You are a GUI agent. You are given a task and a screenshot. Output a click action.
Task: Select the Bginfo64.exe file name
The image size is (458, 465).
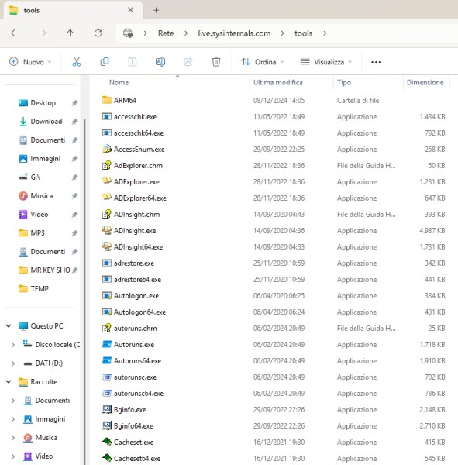pos(133,425)
